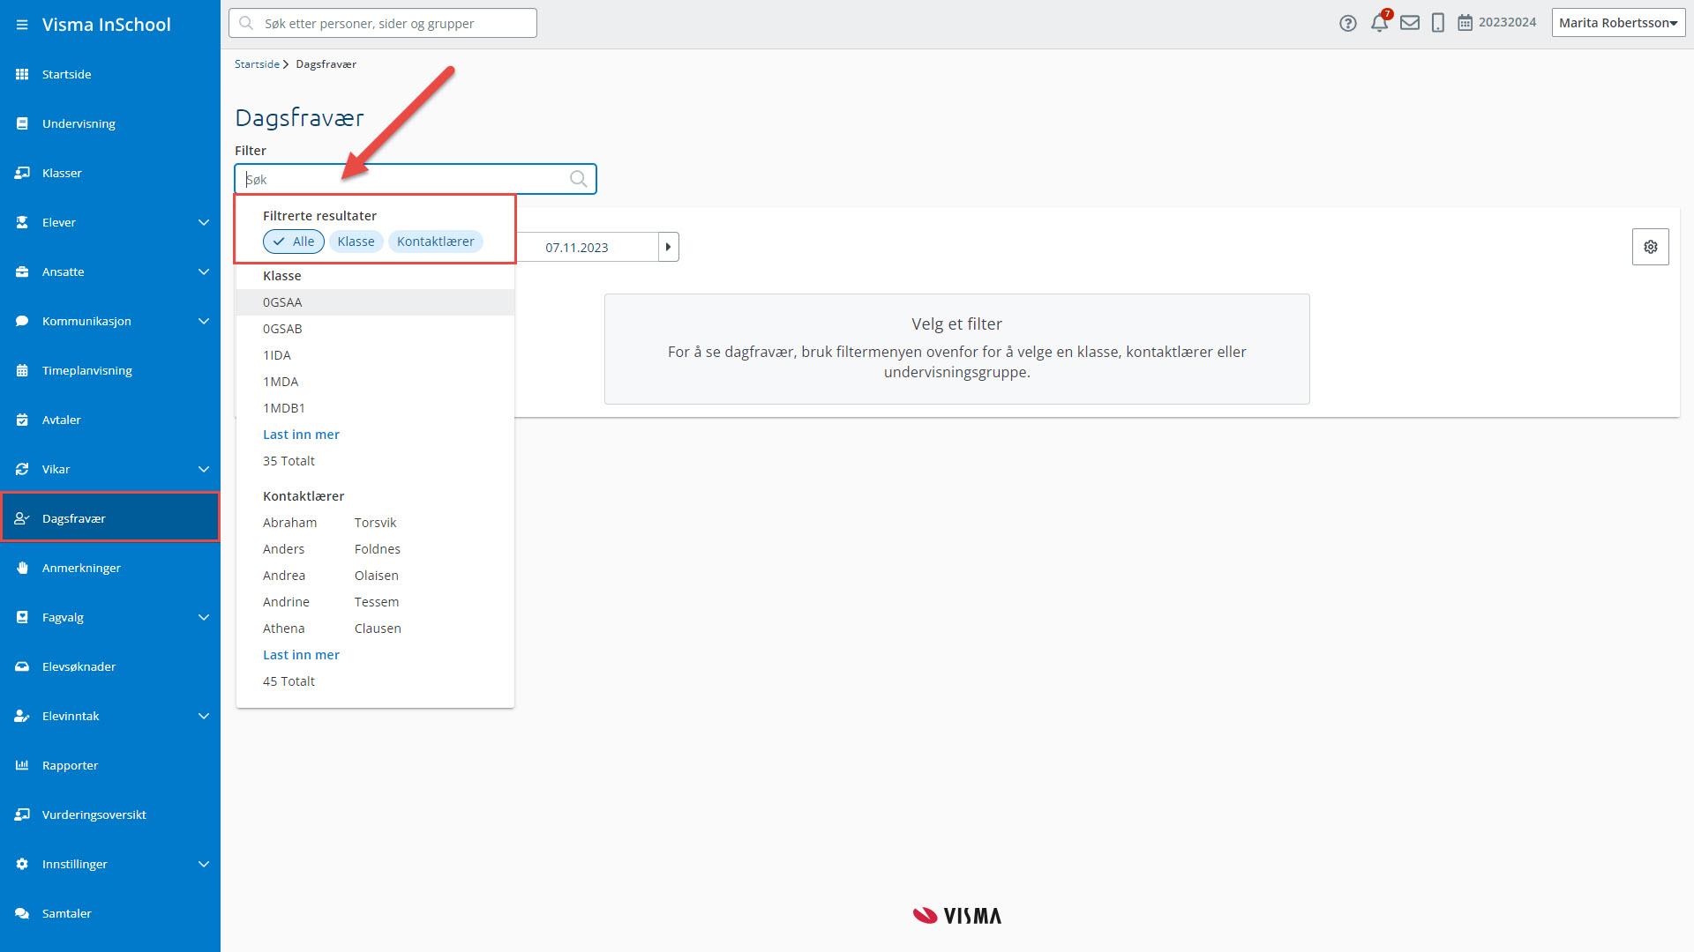Click the Rapporter chart icon
1694x952 pixels.
22,765
